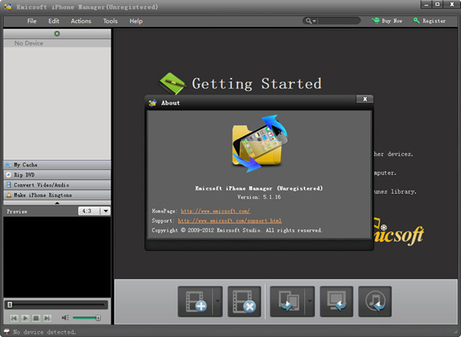This screenshot has width=461, height=337.
Task: Close the About dialog
Action: tap(365, 99)
